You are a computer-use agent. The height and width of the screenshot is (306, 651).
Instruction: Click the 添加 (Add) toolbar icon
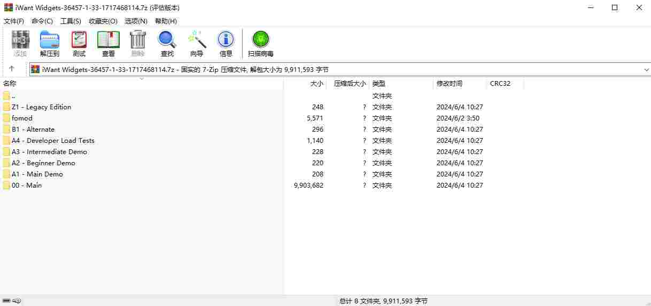(x=20, y=40)
